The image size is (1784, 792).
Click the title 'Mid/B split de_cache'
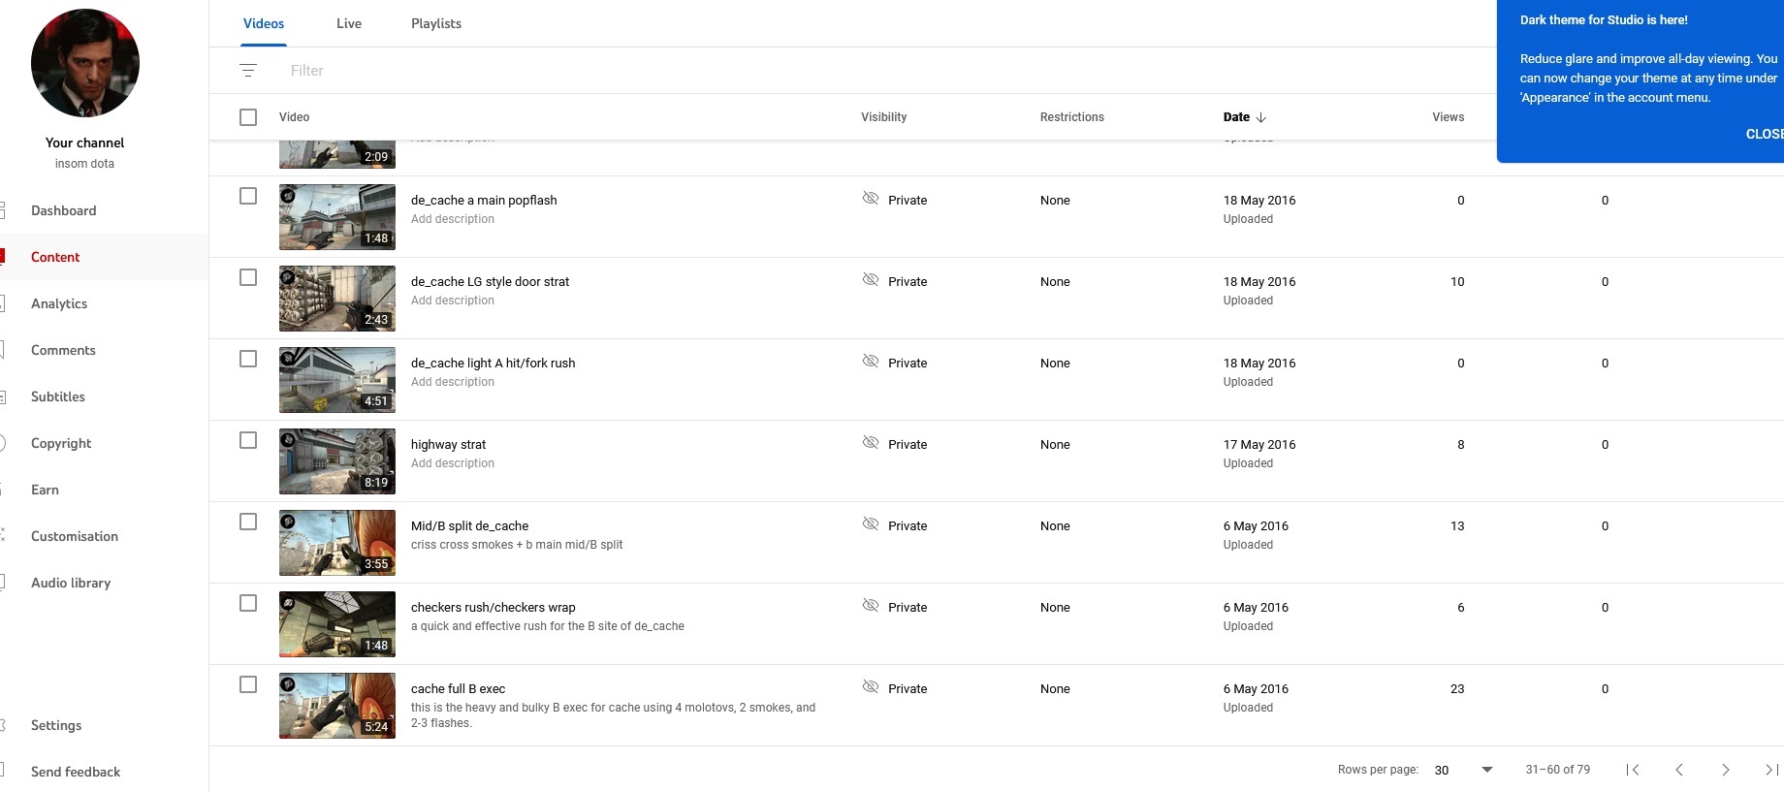coord(469,525)
